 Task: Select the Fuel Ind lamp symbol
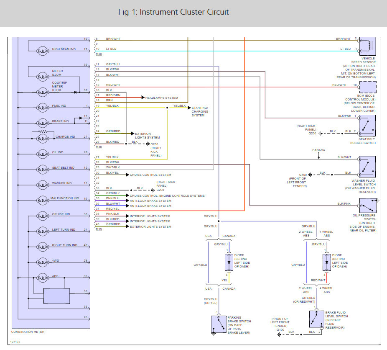[x=43, y=108]
